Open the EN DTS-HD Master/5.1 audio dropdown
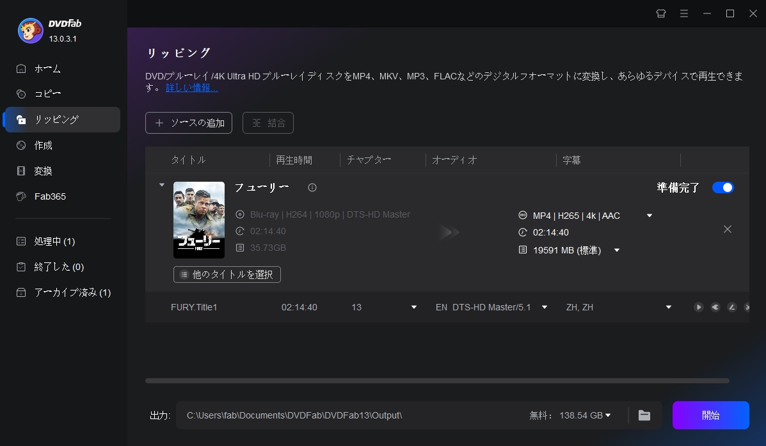 [x=544, y=307]
